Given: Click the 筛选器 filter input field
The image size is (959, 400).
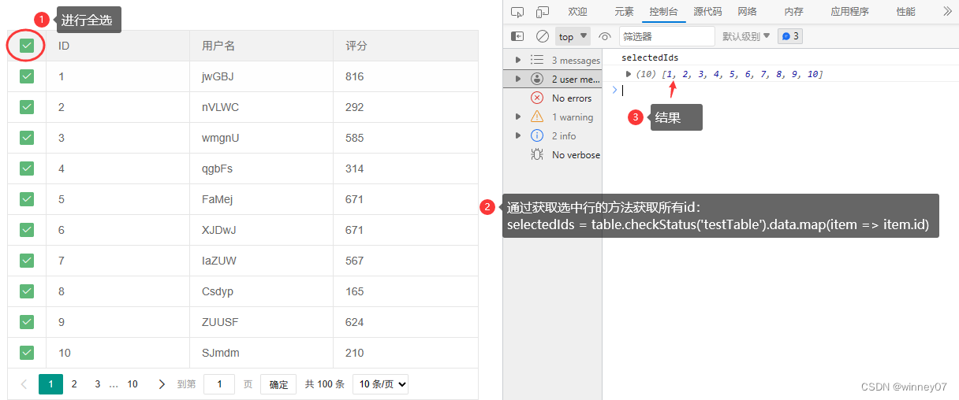Looking at the screenshot, I should point(666,36).
